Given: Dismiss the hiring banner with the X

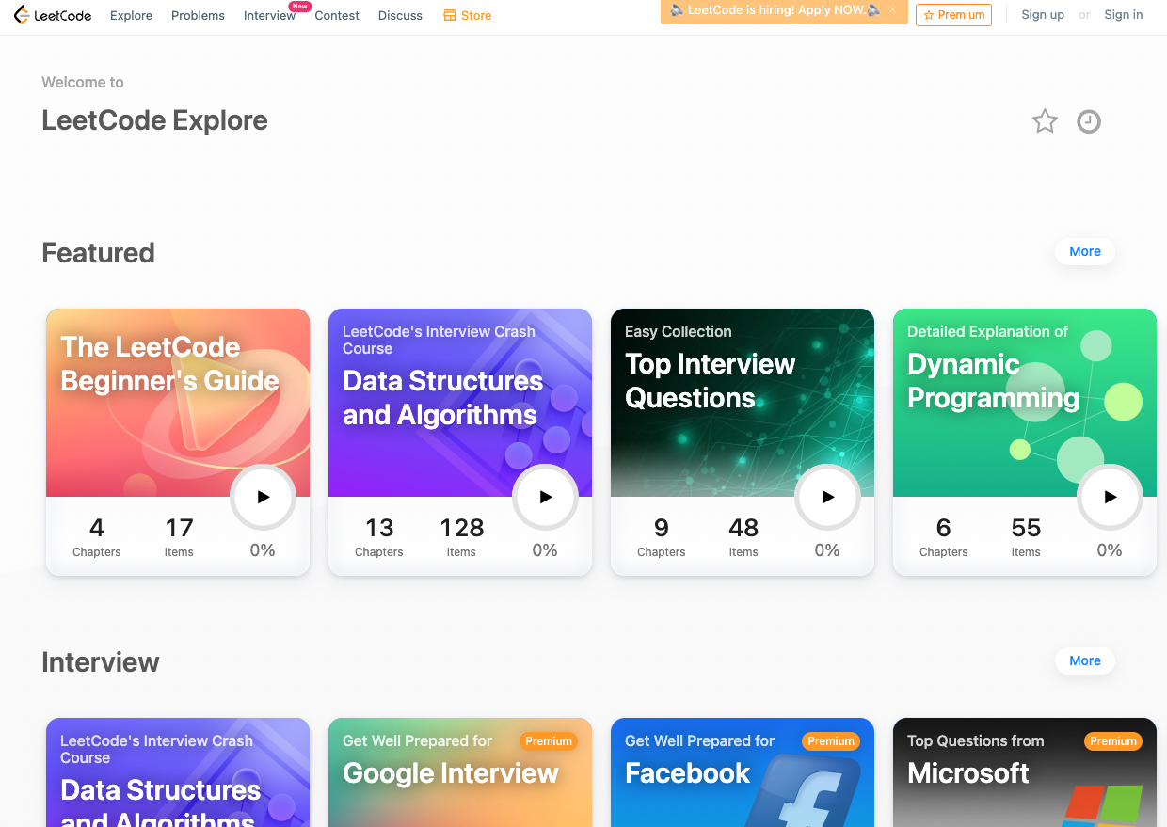Looking at the screenshot, I should point(892,10).
